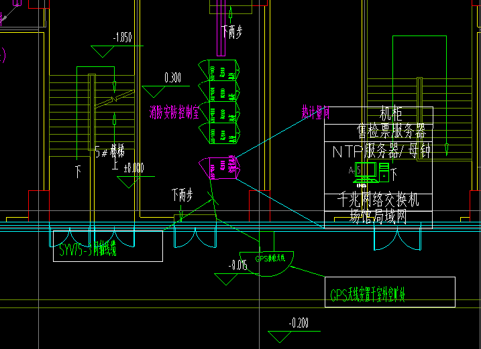Select the -0.200 elevation text
This screenshot has height=349, width=481.
tap(299, 323)
